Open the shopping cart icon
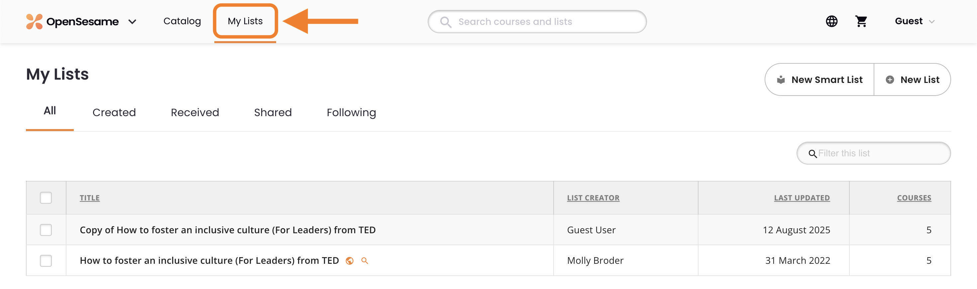Screen dimensions: 977x289 (861, 21)
